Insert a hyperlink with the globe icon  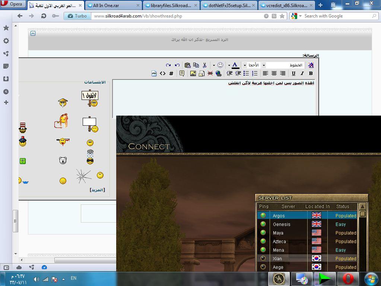(x=219, y=73)
